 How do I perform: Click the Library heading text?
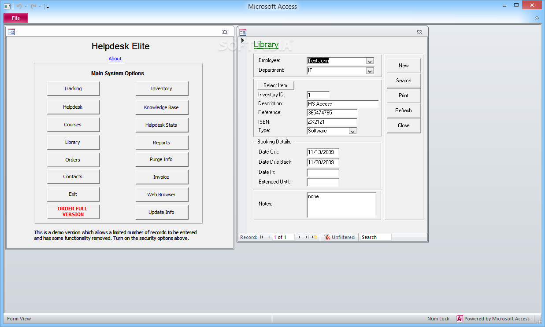pos(266,44)
